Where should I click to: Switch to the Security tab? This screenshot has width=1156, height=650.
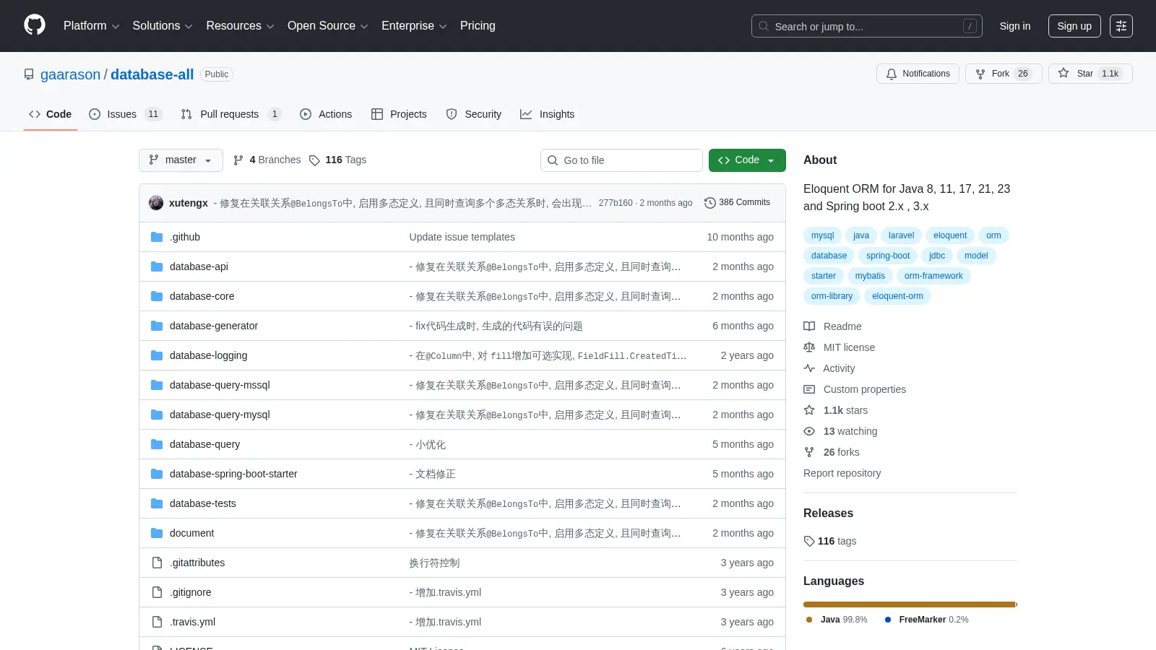pos(474,114)
